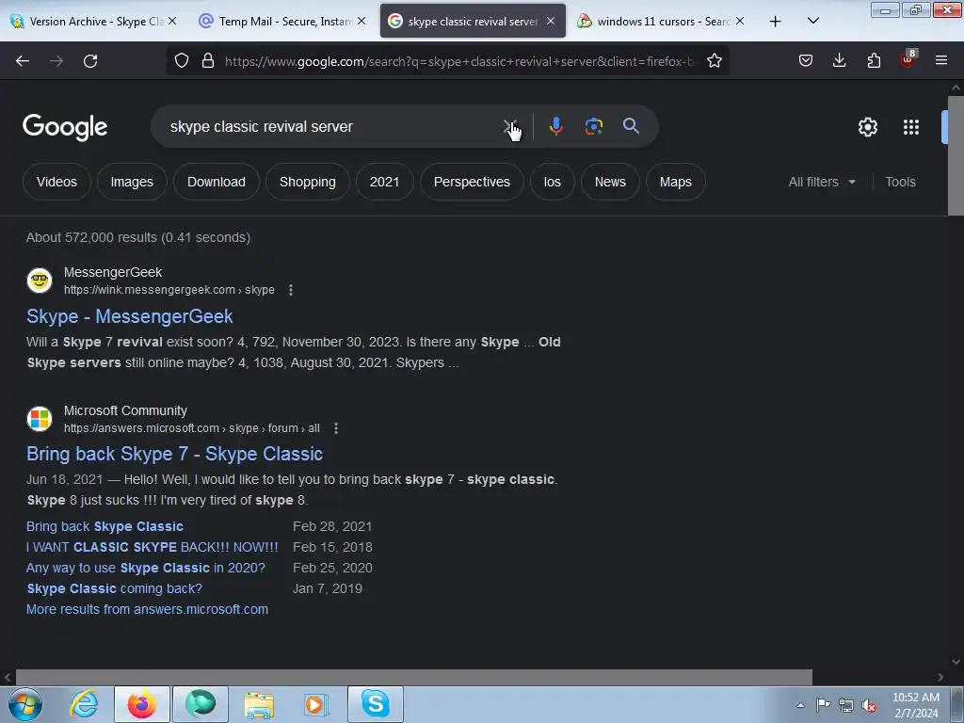Image resolution: width=964 pixels, height=723 pixels.
Task: Open the tracking protection shield
Action: coord(182,61)
